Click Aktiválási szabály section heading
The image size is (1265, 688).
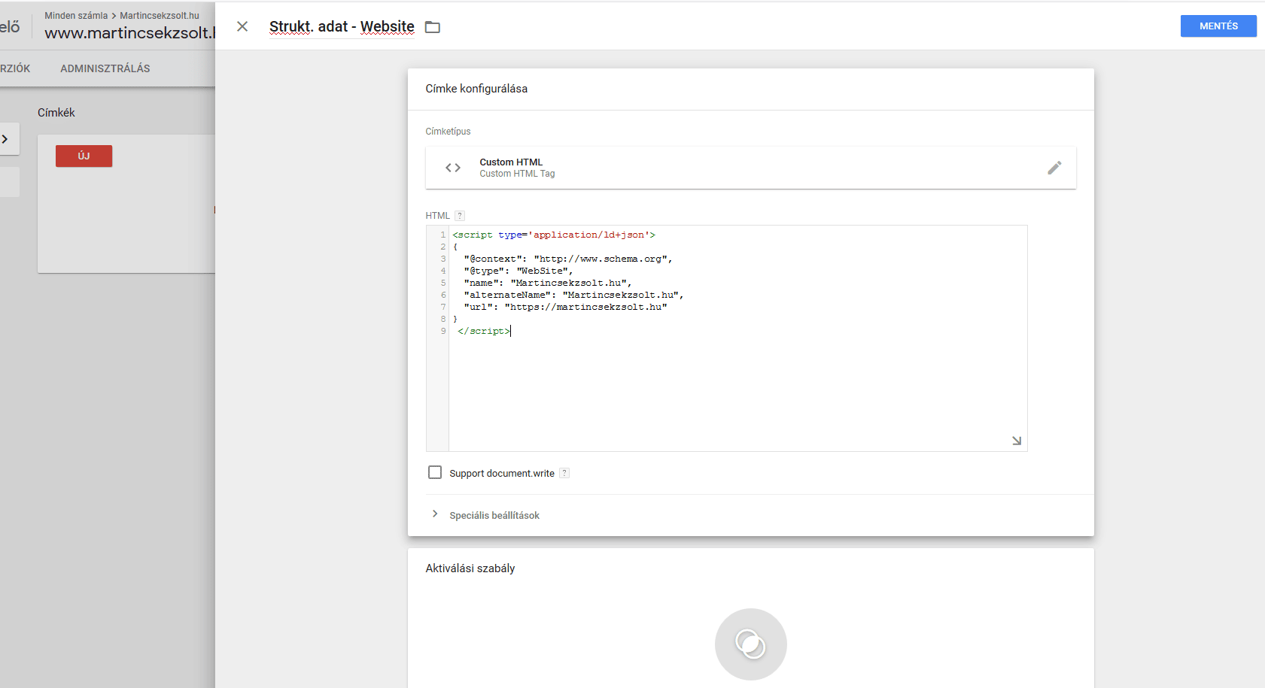[470, 568]
